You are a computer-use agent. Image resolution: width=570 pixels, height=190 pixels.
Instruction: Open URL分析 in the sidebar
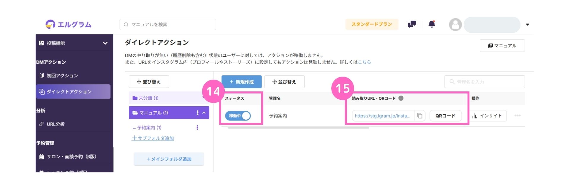click(x=73, y=124)
